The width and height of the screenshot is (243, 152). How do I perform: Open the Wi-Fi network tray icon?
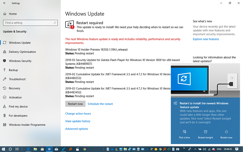click(x=209, y=149)
